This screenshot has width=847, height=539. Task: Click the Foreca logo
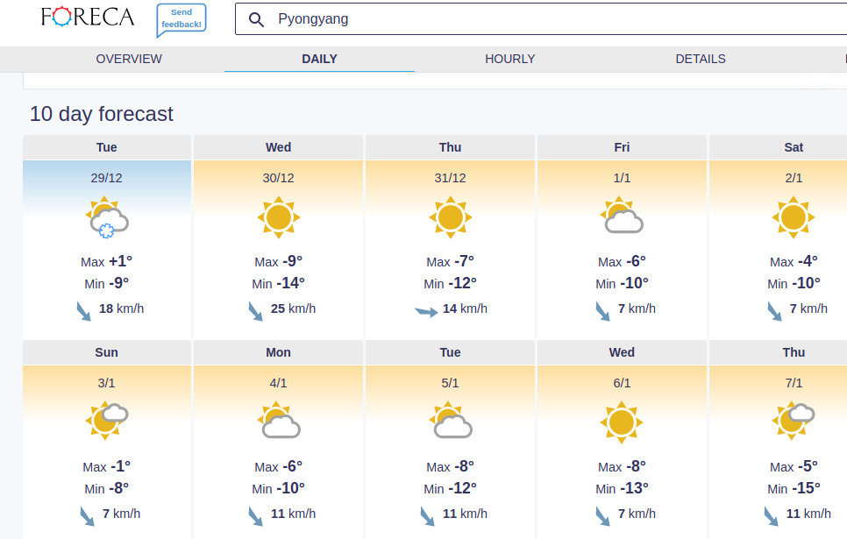coord(88,18)
